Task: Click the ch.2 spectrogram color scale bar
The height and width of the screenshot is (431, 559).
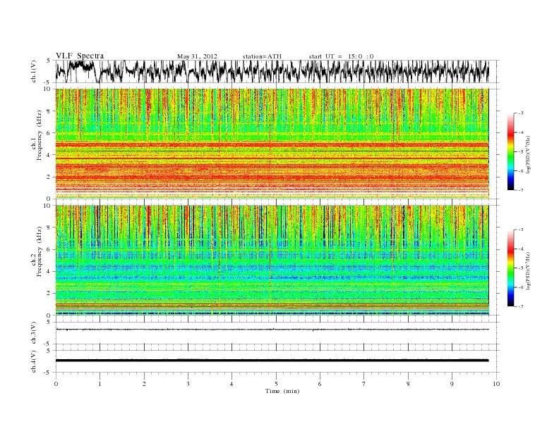Action: pyautogui.click(x=510, y=268)
